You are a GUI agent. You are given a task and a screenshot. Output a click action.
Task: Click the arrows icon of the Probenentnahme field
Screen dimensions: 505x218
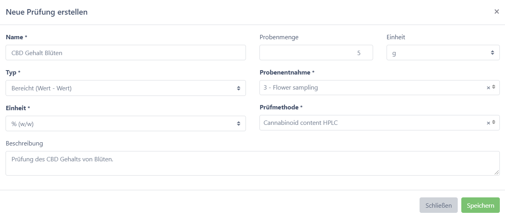click(x=493, y=87)
